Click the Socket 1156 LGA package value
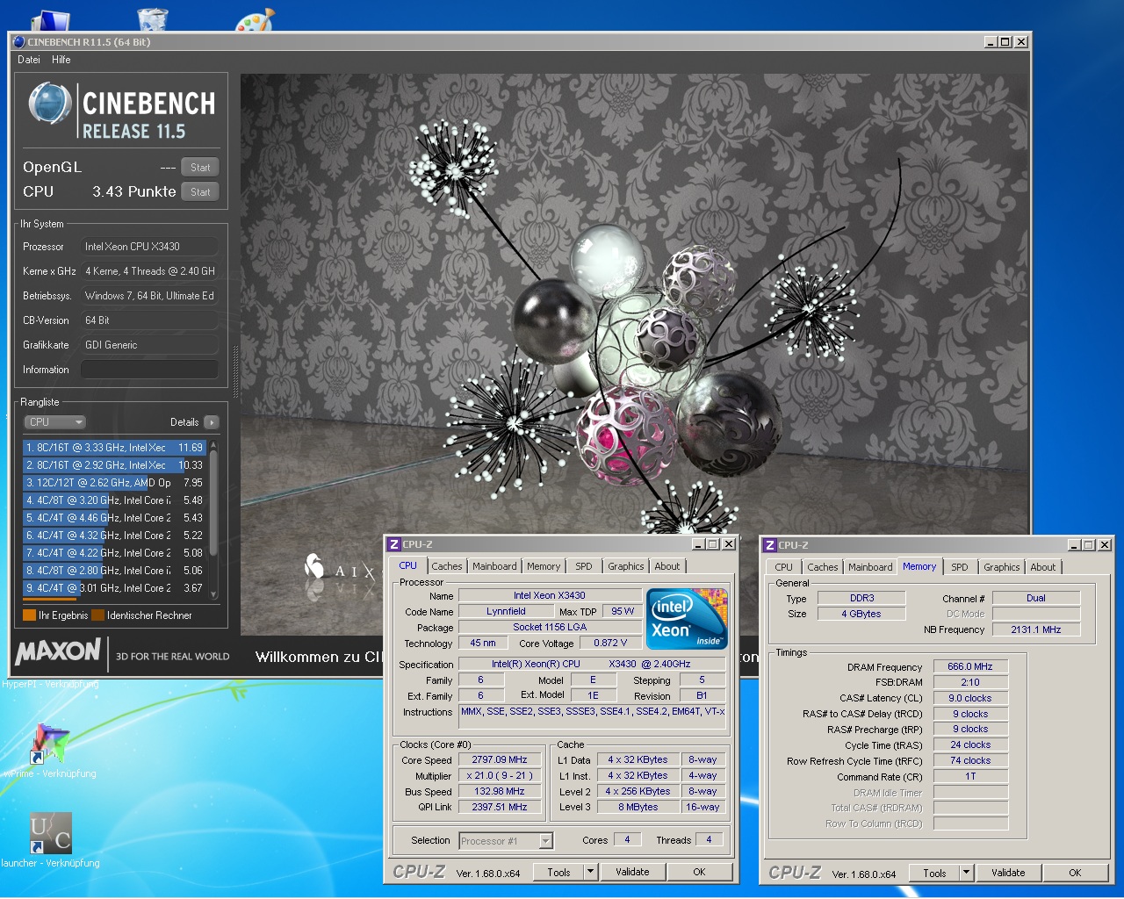This screenshot has height=899, width=1124. click(550, 627)
